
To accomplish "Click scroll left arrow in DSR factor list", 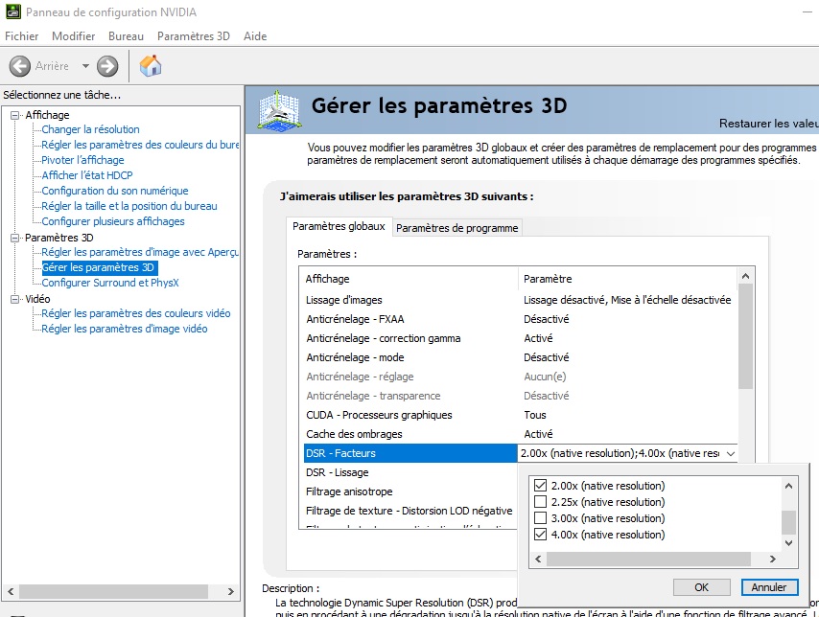I will coord(538,560).
